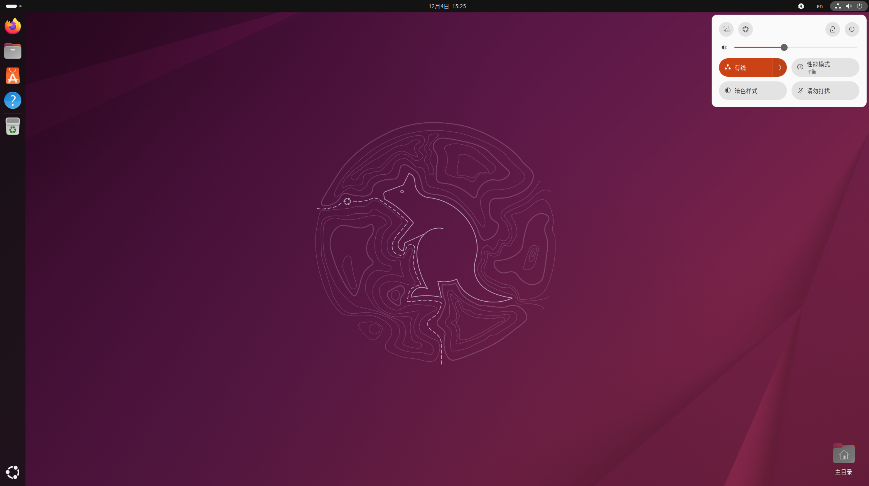Switch 性能模式 power mode
This screenshot has width=869, height=486.
[825, 68]
